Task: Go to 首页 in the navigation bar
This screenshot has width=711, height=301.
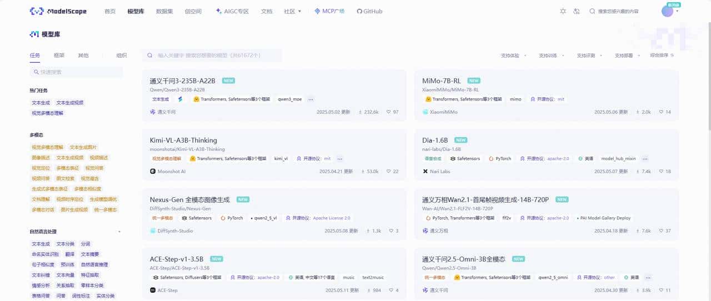Action: pyautogui.click(x=110, y=11)
